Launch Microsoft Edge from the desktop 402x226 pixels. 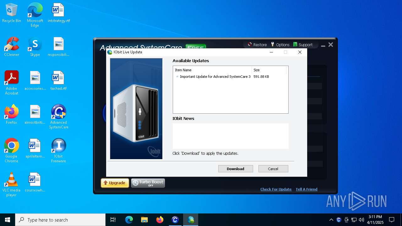(x=35, y=15)
